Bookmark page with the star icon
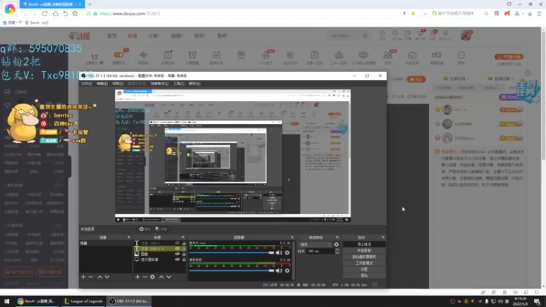 point(75,14)
